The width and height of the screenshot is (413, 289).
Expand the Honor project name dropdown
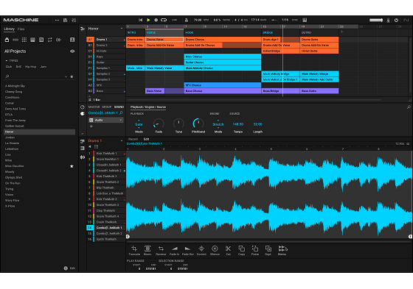pyautogui.click(x=122, y=29)
